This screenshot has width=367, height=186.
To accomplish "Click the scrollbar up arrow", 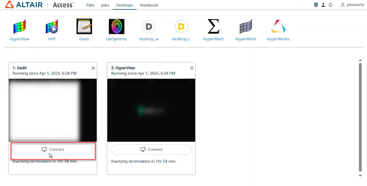I will click(x=360, y=60).
